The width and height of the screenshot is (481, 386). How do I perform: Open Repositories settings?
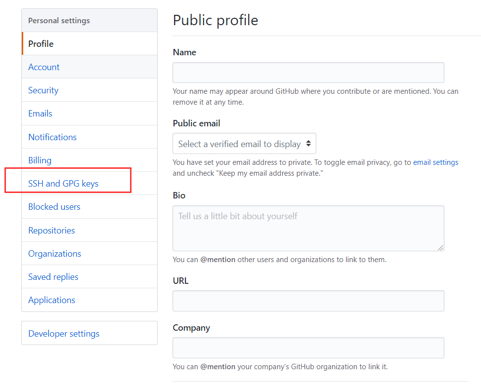(89, 231)
